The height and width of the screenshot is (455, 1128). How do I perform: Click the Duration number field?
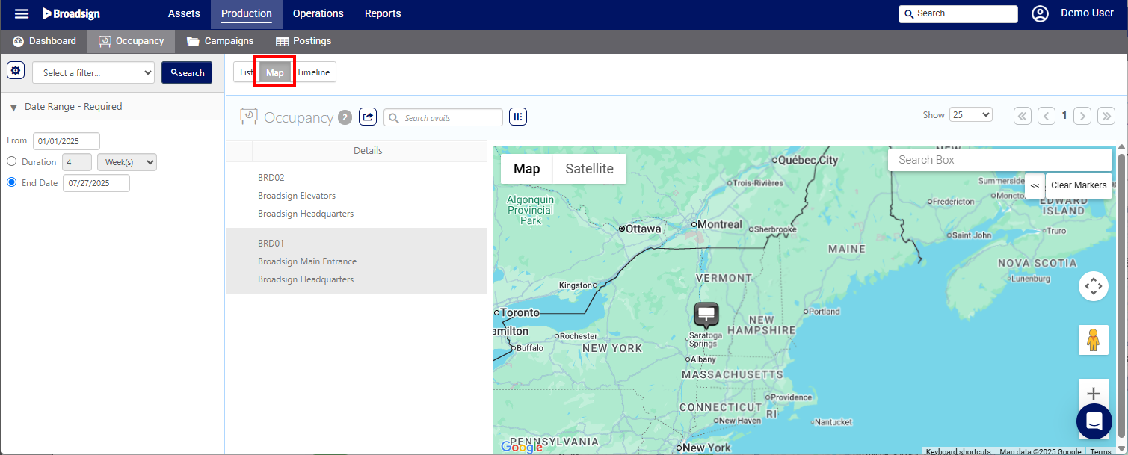pos(78,162)
